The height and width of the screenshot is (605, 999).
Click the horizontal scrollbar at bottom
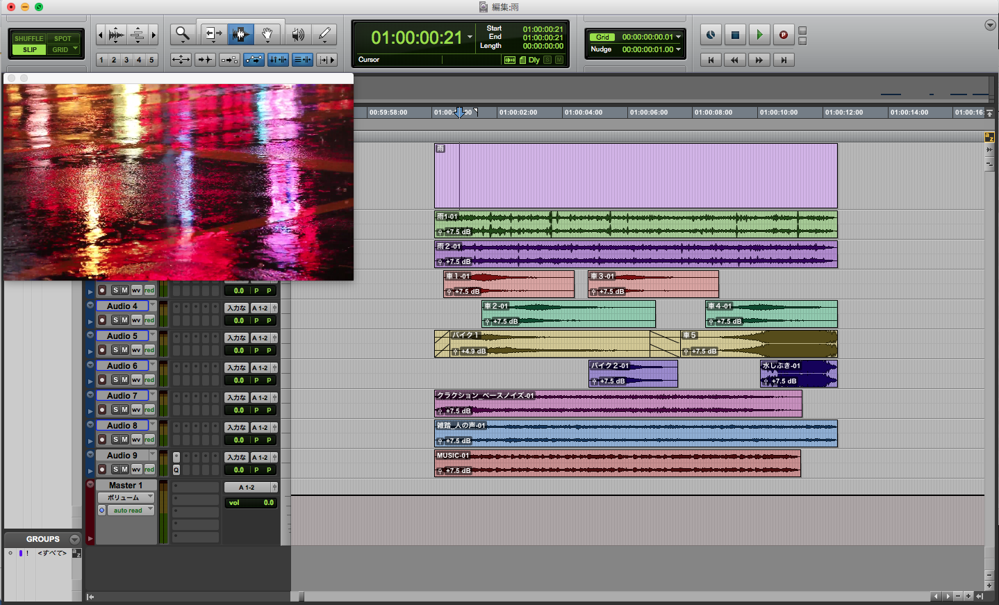[x=611, y=596]
